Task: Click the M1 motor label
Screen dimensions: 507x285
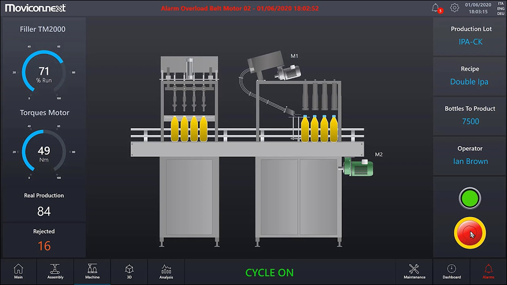Action: [x=294, y=56]
